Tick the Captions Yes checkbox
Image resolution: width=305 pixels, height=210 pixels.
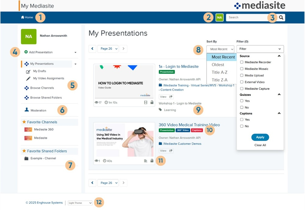pyautogui.click(x=242, y=120)
